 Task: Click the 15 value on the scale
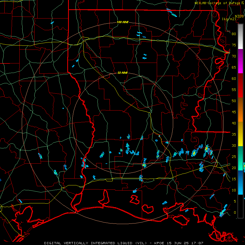234,179
